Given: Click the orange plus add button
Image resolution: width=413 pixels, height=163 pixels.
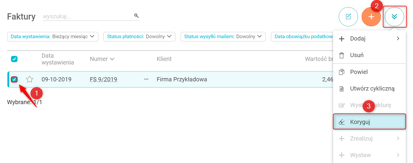Looking at the screenshot, I should (371, 17).
